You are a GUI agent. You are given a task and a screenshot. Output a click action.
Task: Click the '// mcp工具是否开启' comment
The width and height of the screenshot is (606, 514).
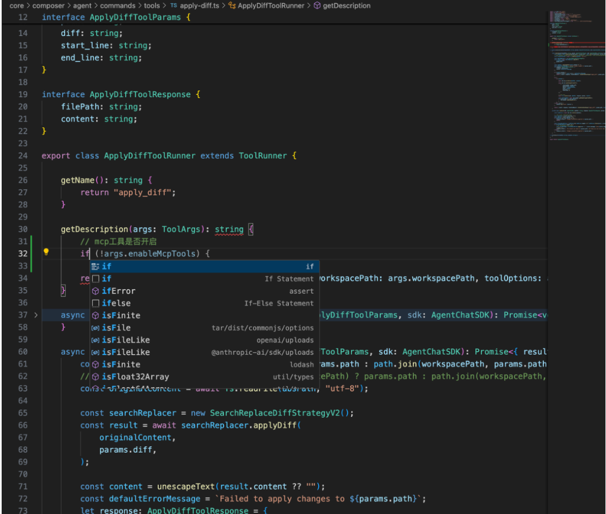(x=118, y=241)
